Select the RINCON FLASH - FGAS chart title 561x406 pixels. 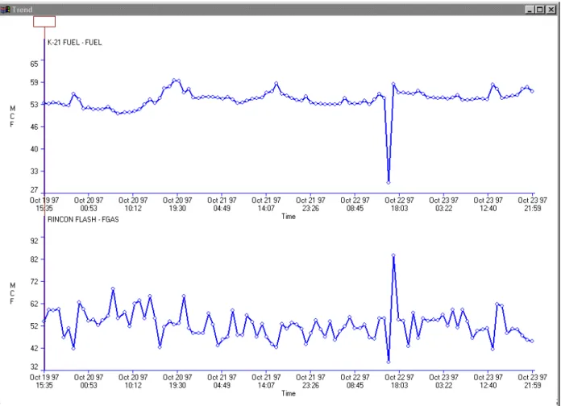[83, 220]
